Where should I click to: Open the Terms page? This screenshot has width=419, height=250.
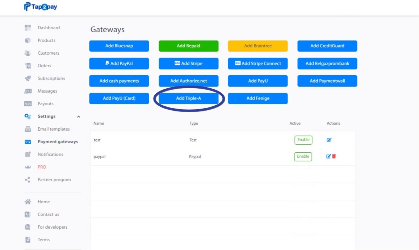click(x=43, y=240)
